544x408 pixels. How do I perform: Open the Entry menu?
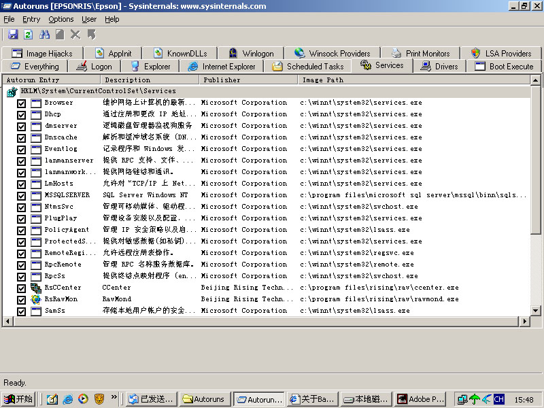coord(31,20)
